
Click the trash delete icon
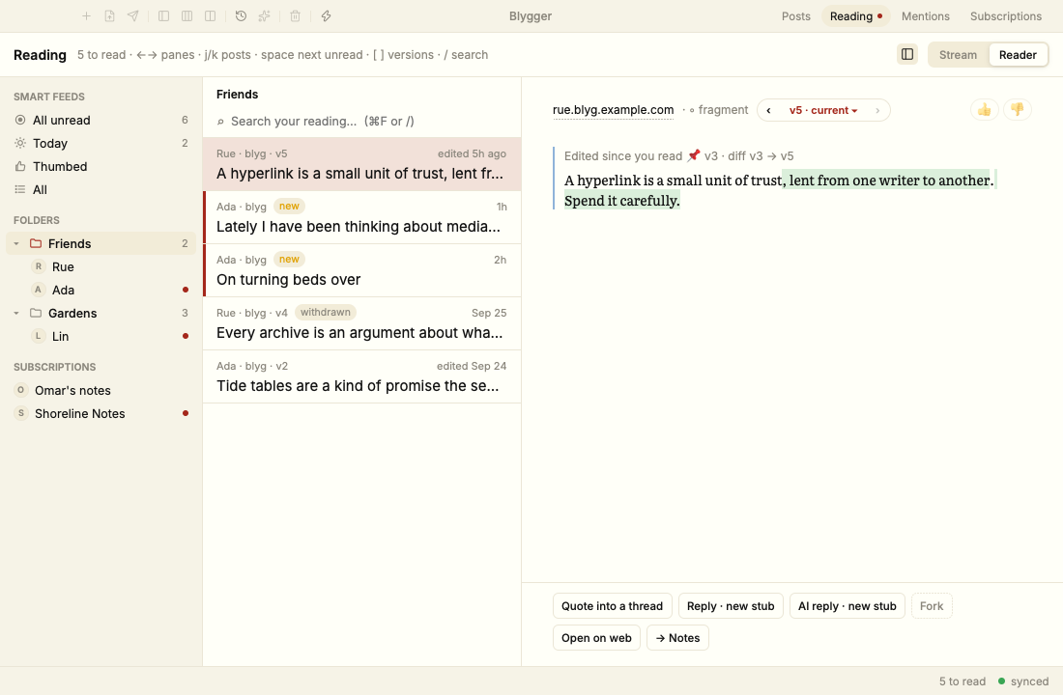coord(295,16)
